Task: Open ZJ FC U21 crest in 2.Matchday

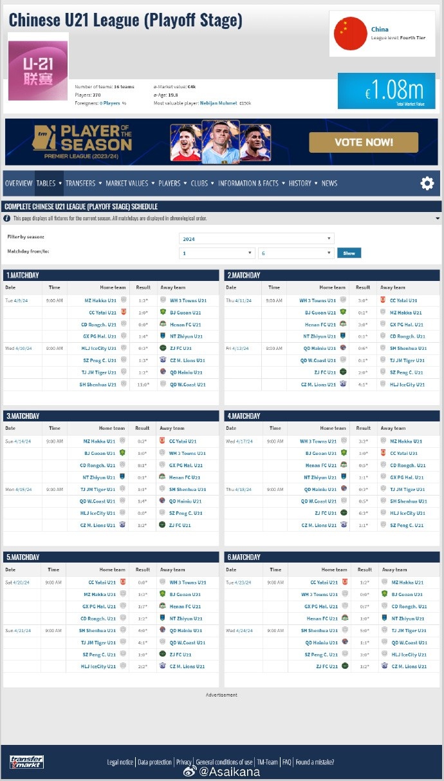Action: (343, 372)
